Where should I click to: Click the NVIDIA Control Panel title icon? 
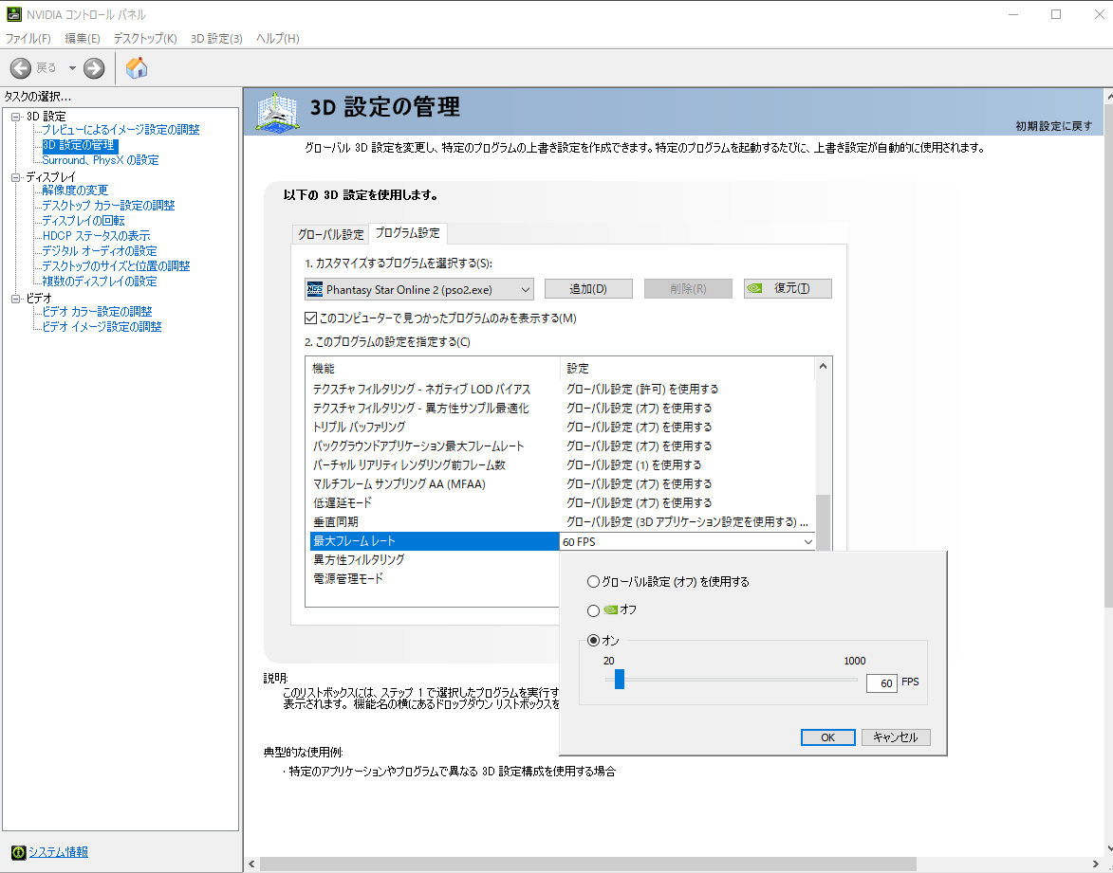click(x=13, y=14)
